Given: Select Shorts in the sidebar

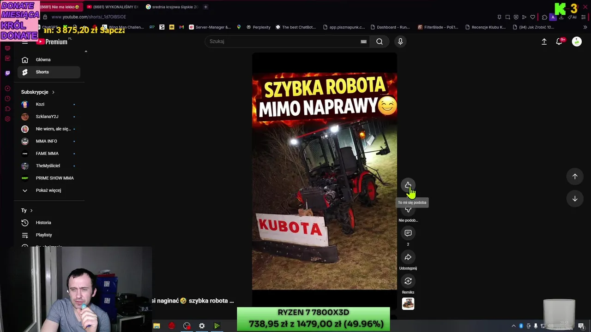Looking at the screenshot, I should [49, 72].
